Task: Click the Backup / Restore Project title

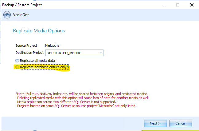Action: pyautogui.click(x=22, y=5)
